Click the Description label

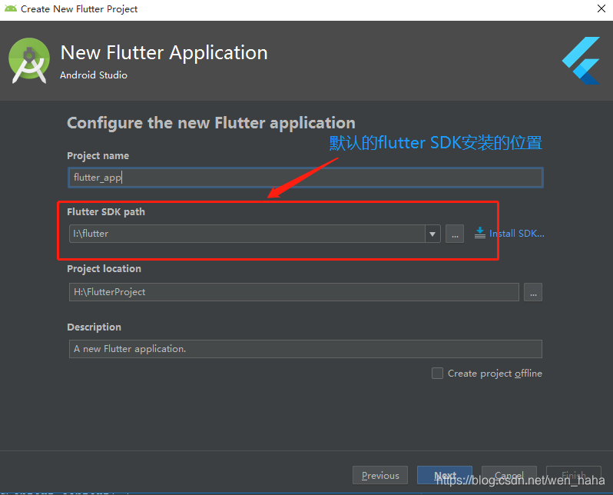[x=94, y=327]
